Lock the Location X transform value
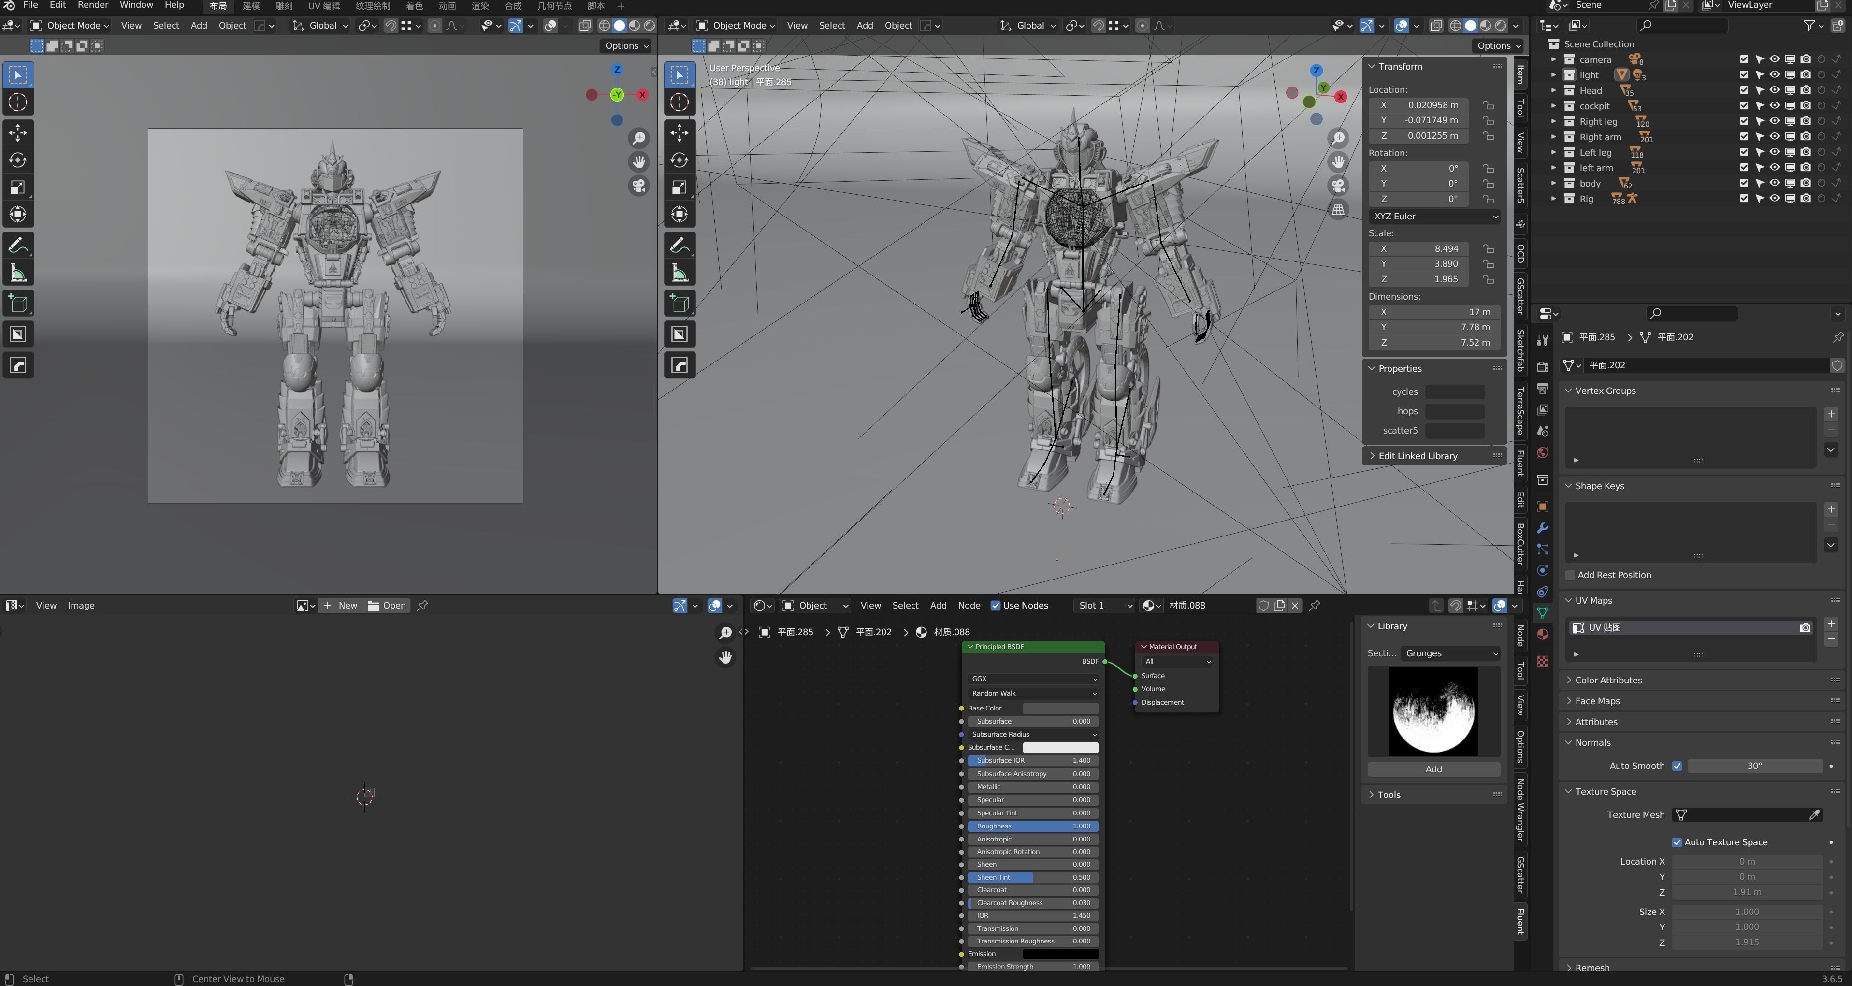The height and width of the screenshot is (986, 1852). (1488, 105)
